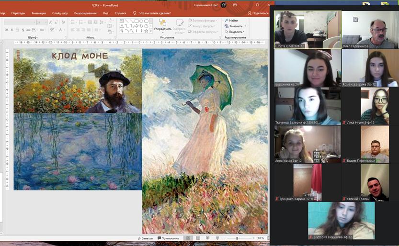399x246 pixels.
Task: Select Олег Садовников's video tile
Action: pos(370,30)
